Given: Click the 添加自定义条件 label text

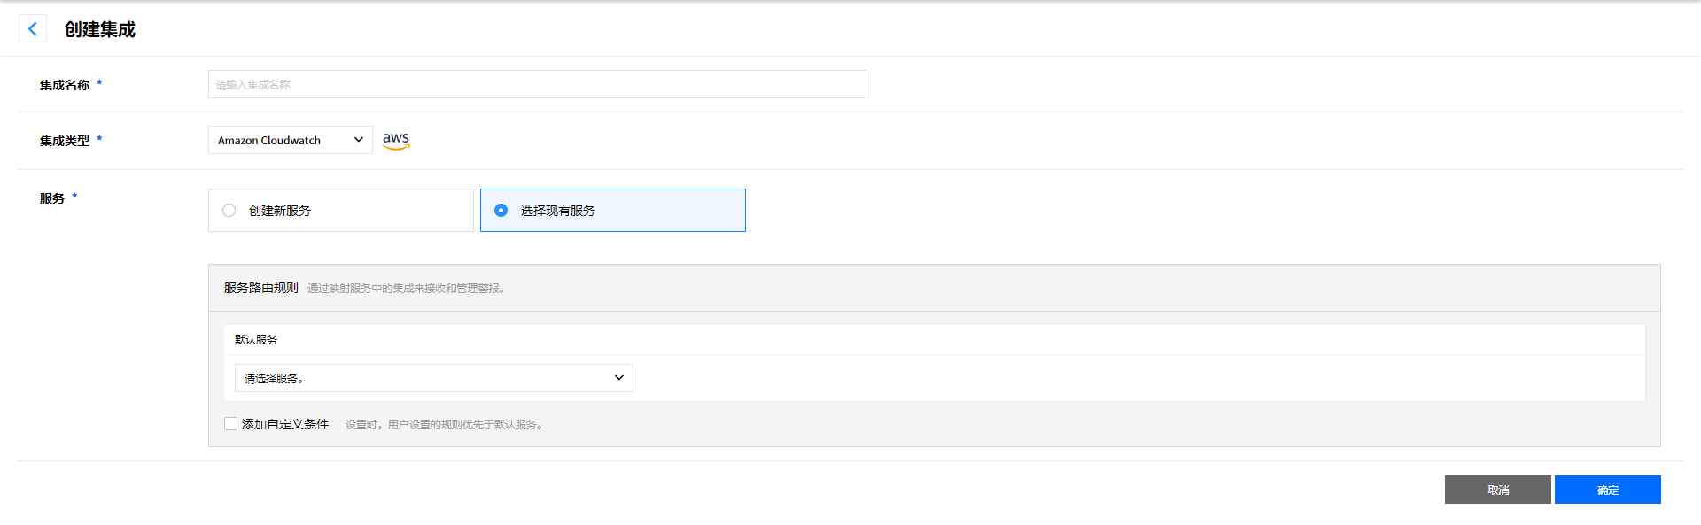Looking at the screenshot, I should click(x=285, y=425).
